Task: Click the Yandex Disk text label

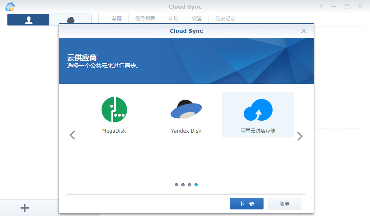Action: click(186, 131)
